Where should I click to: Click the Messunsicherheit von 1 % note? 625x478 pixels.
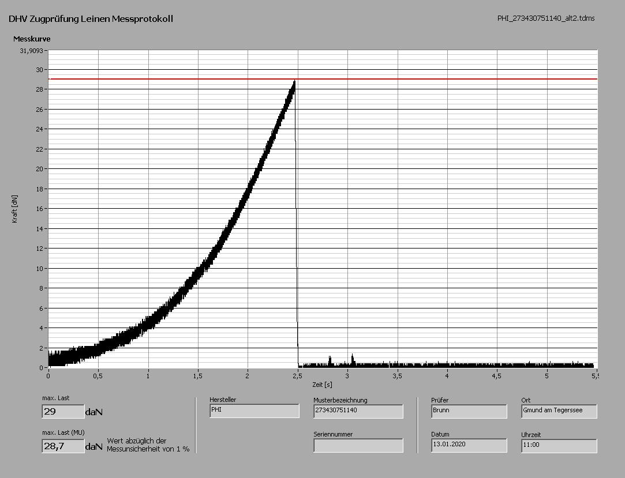coord(148,449)
